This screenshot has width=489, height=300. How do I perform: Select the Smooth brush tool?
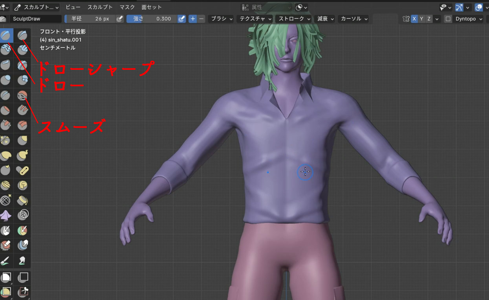22,95
